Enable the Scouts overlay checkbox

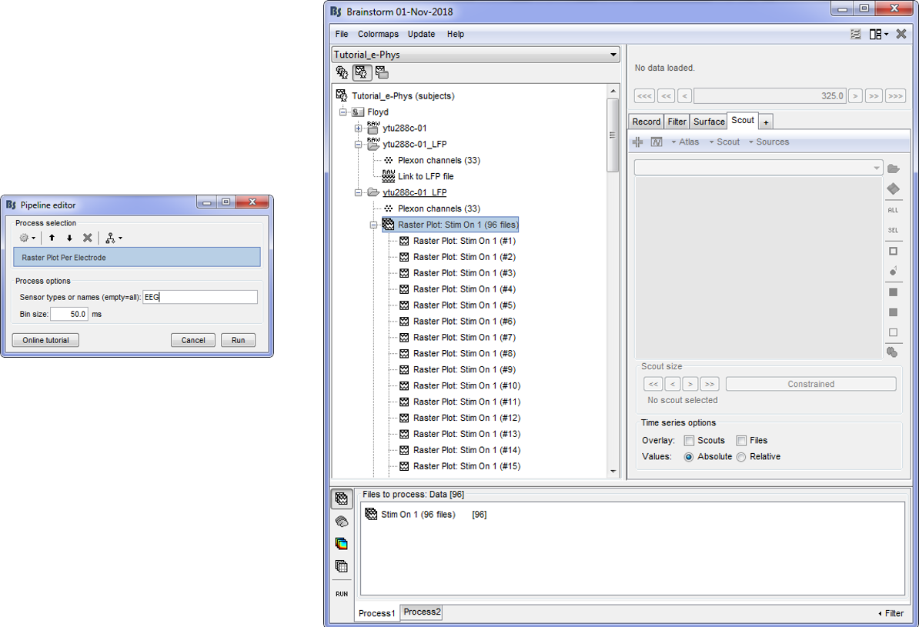click(689, 441)
